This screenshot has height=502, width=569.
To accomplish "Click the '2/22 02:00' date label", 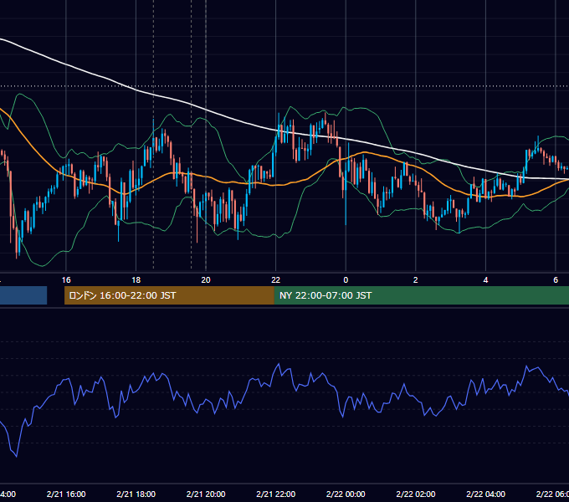I will [416, 494].
